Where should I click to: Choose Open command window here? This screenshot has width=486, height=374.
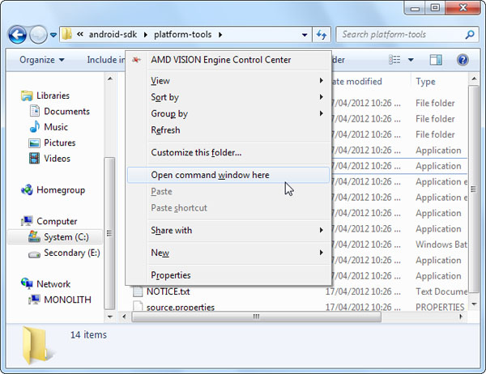tap(228, 175)
